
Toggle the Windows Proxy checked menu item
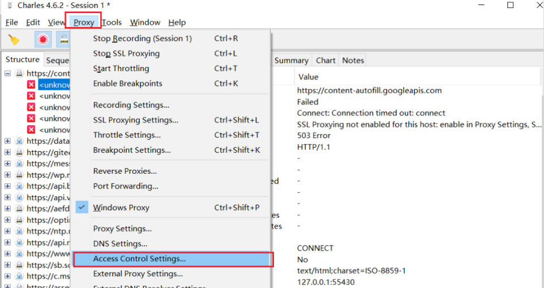(x=170, y=208)
